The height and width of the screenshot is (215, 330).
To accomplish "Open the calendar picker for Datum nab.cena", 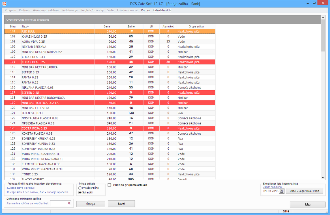I will pyautogui.click(x=282, y=191).
